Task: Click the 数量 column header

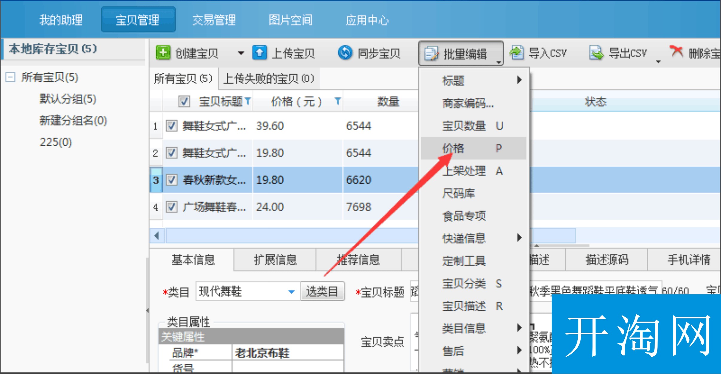Action: [x=388, y=101]
